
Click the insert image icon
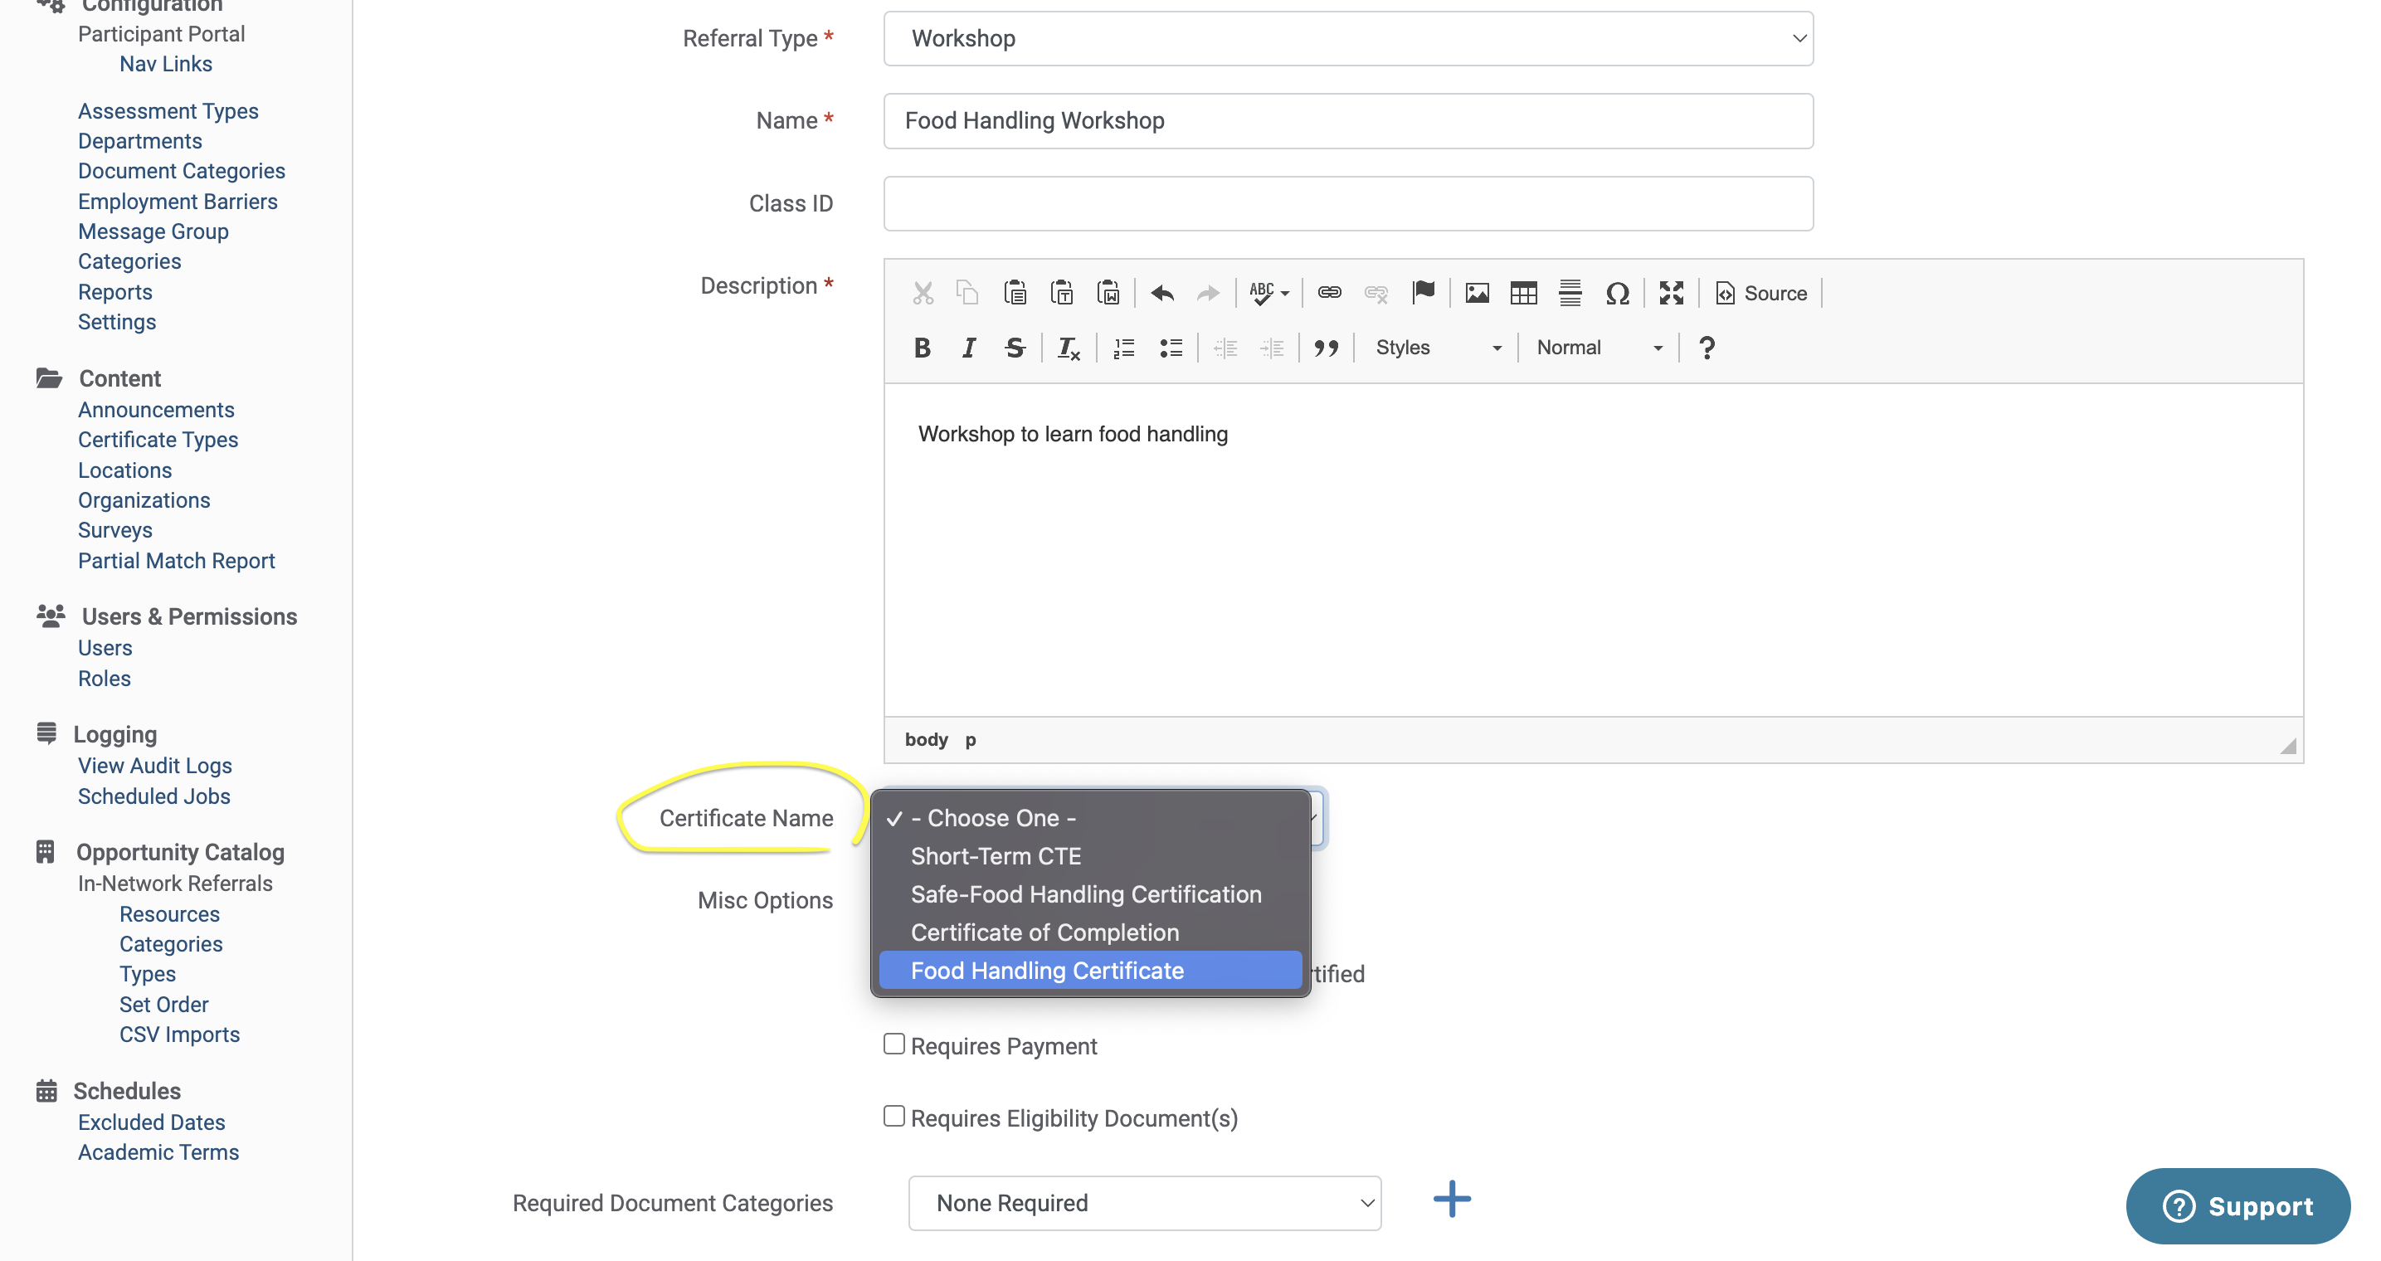[x=1476, y=293]
